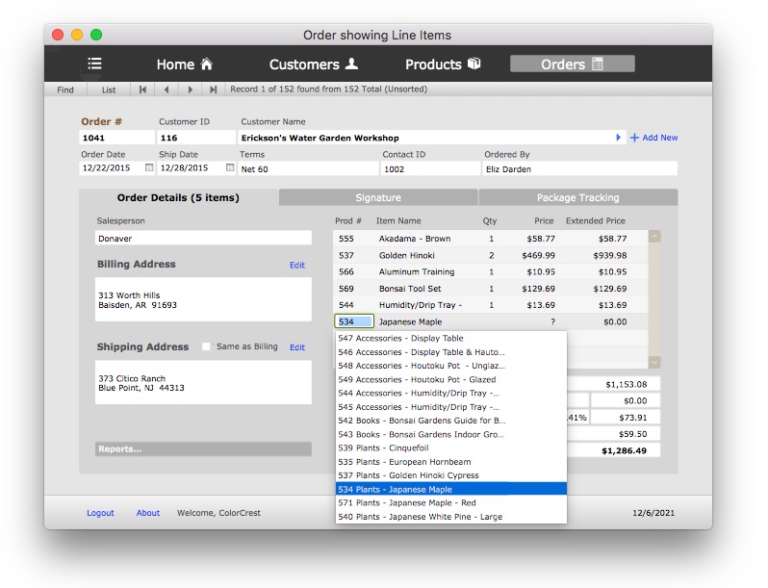Click the Contact ID field 1002
The height and width of the screenshot is (588, 768).
(x=430, y=169)
